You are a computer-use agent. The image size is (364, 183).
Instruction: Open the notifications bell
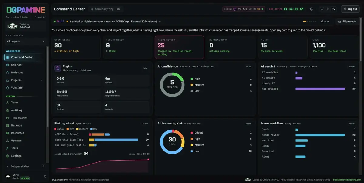tap(311, 9)
